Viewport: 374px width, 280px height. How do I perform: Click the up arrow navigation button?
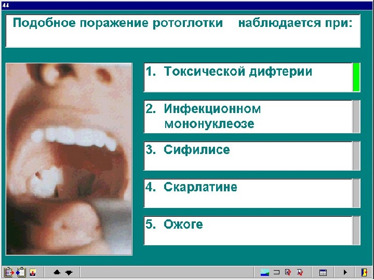coord(57,272)
